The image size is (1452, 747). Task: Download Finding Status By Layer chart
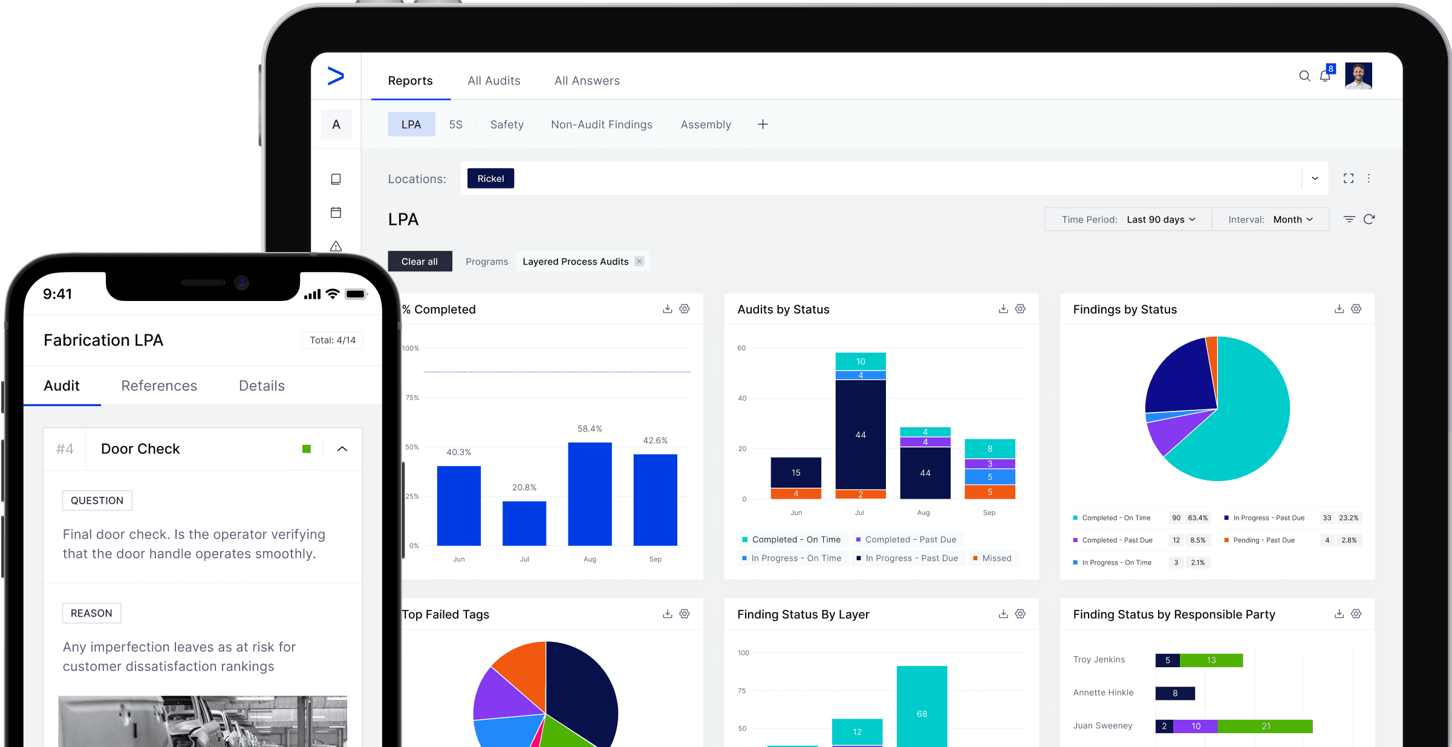click(x=1003, y=614)
